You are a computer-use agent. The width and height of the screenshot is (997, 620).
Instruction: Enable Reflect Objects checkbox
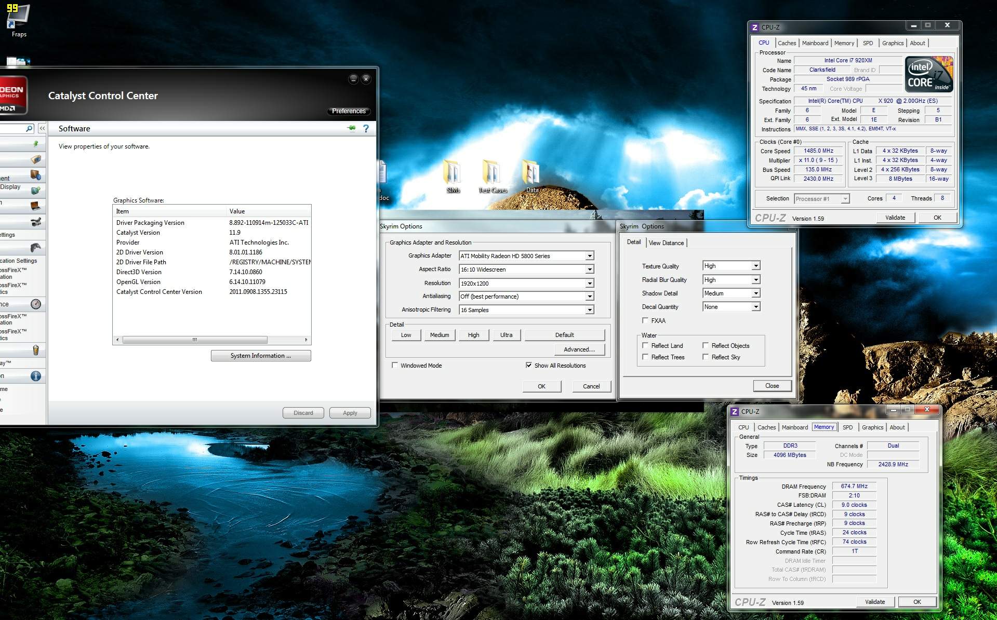[706, 345]
